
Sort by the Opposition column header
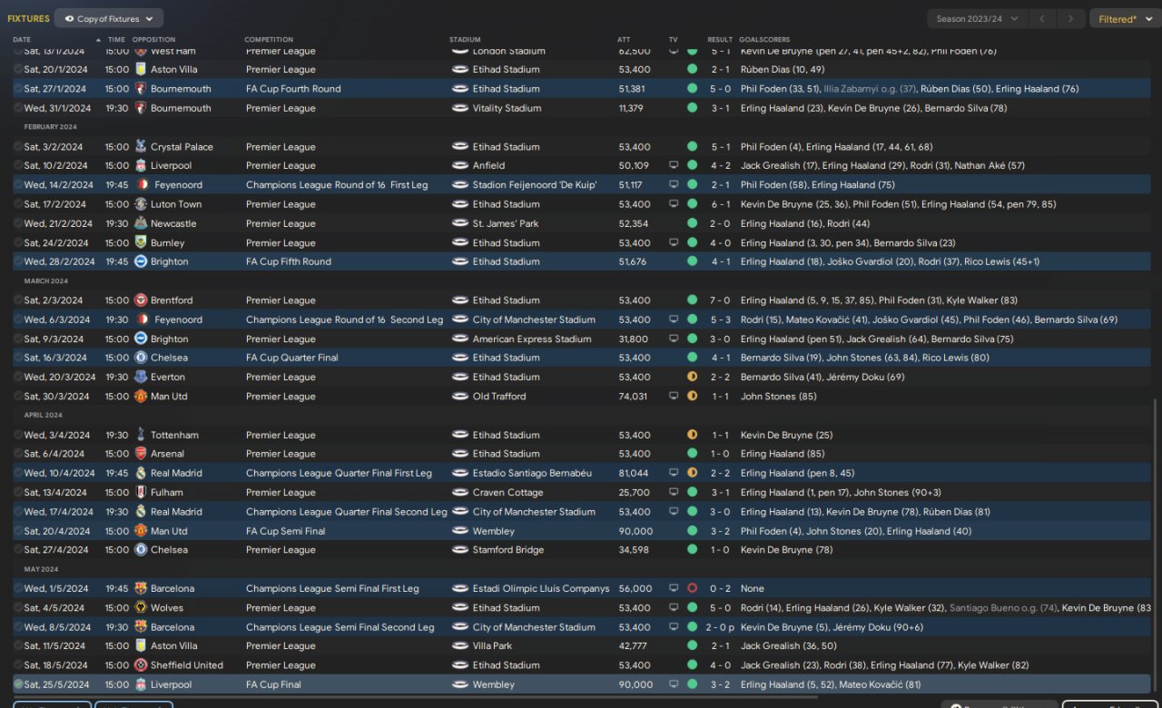point(154,40)
